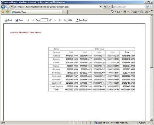Click the Feeds icon in command bar
Screen dimensions: 154x125
click(119, 12)
